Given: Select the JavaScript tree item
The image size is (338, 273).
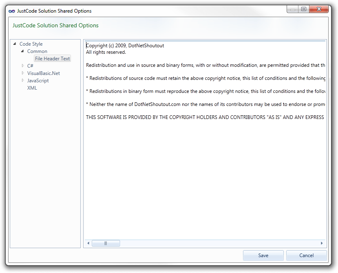Looking at the screenshot, I should point(38,81).
